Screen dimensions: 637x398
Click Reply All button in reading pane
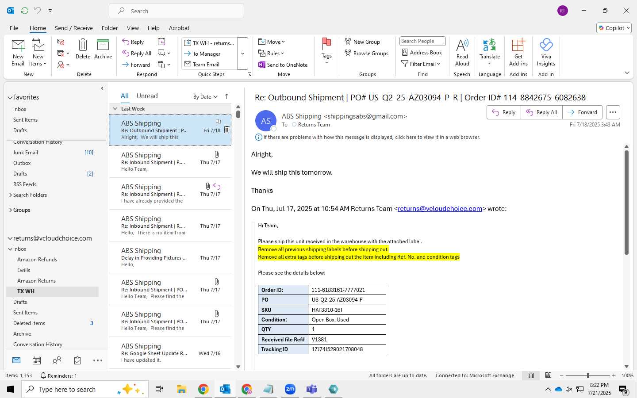pos(541,112)
